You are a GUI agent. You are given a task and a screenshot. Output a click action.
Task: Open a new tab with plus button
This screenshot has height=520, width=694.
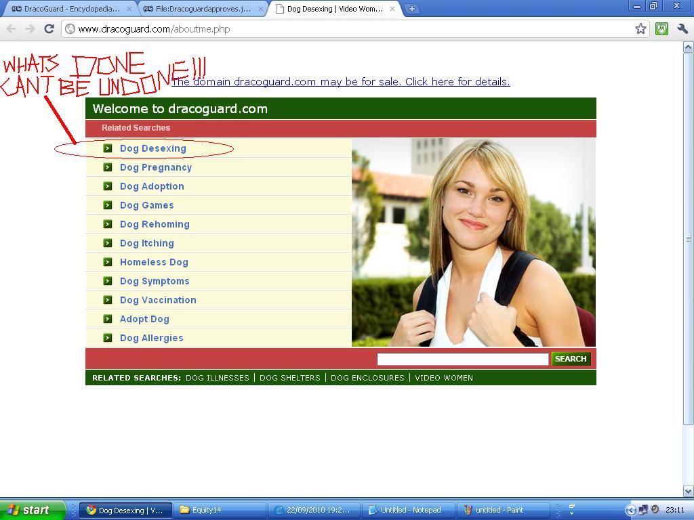pos(411,9)
